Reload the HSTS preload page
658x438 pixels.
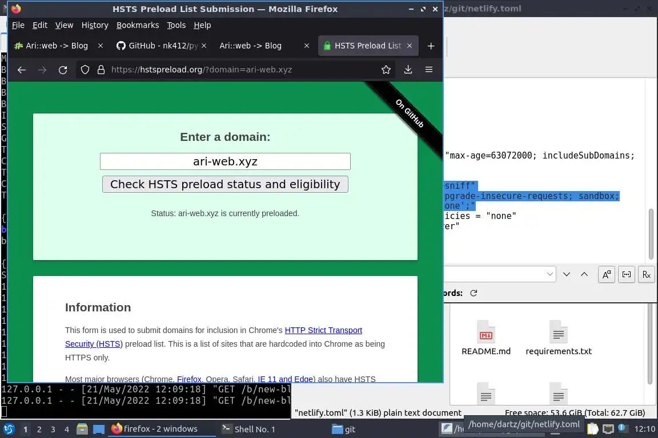pos(63,70)
